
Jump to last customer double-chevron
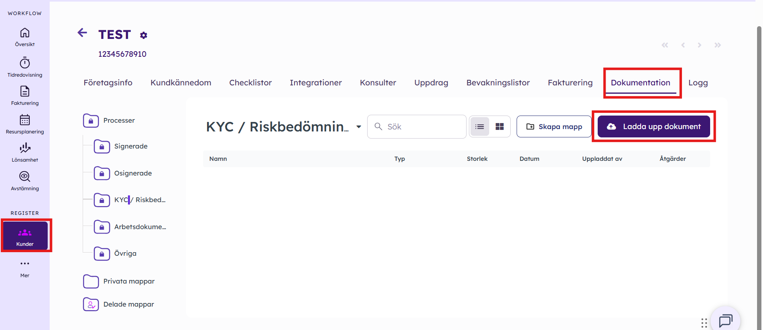pos(718,45)
